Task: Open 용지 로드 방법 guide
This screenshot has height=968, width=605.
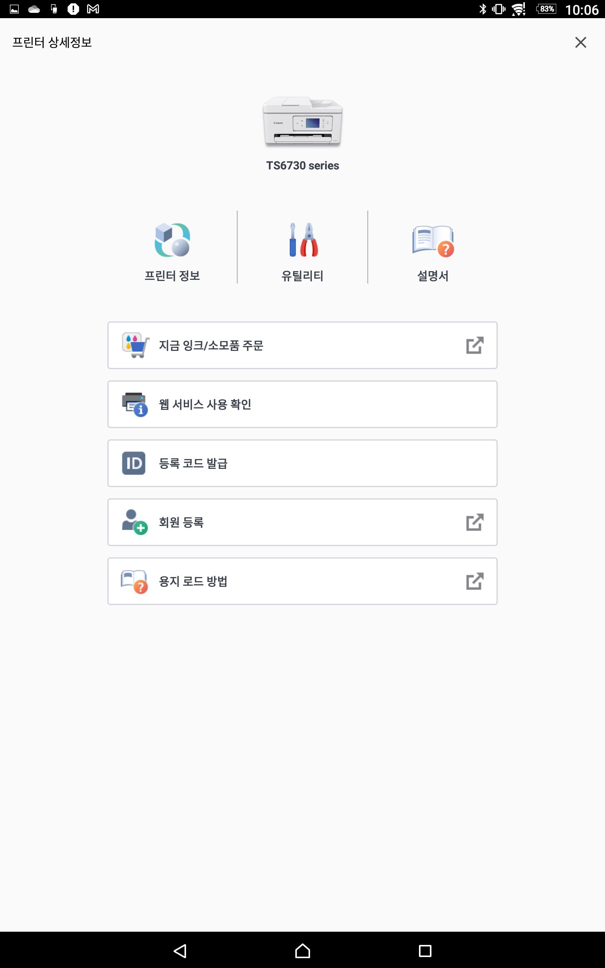Action: pos(302,581)
